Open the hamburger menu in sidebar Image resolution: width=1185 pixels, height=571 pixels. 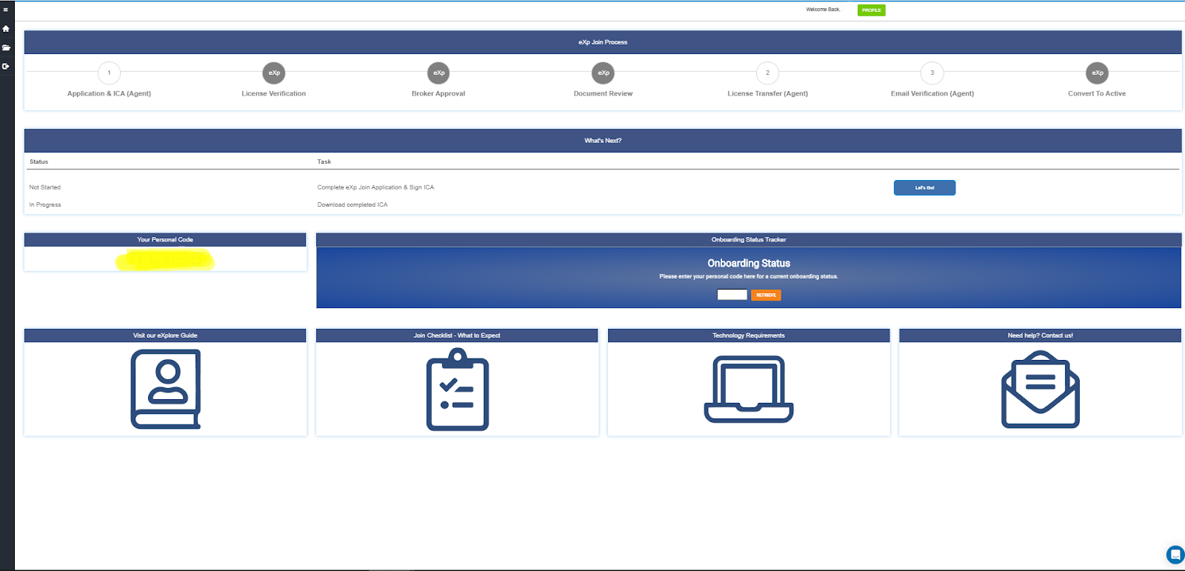coord(5,10)
